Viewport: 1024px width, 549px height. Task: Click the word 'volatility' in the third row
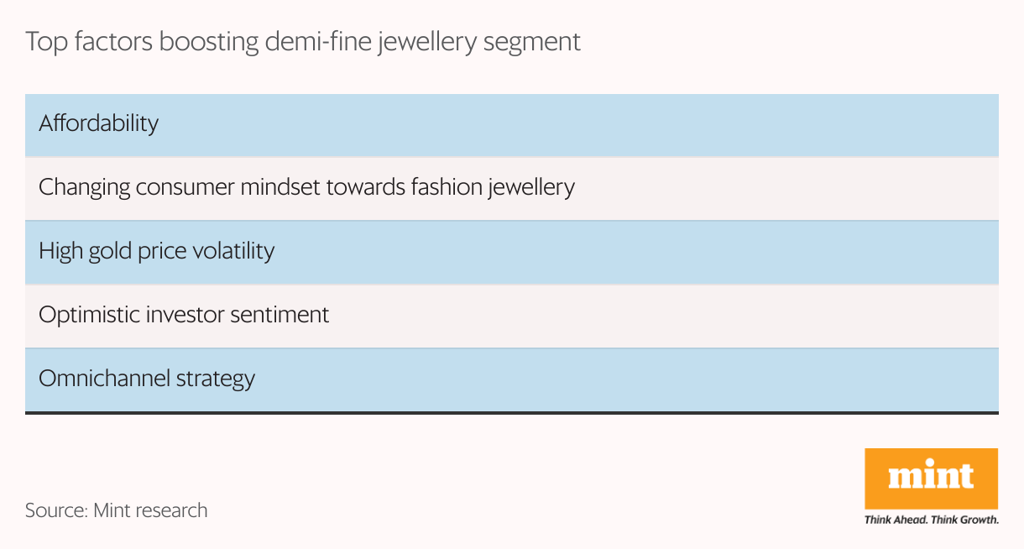[234, 250]
